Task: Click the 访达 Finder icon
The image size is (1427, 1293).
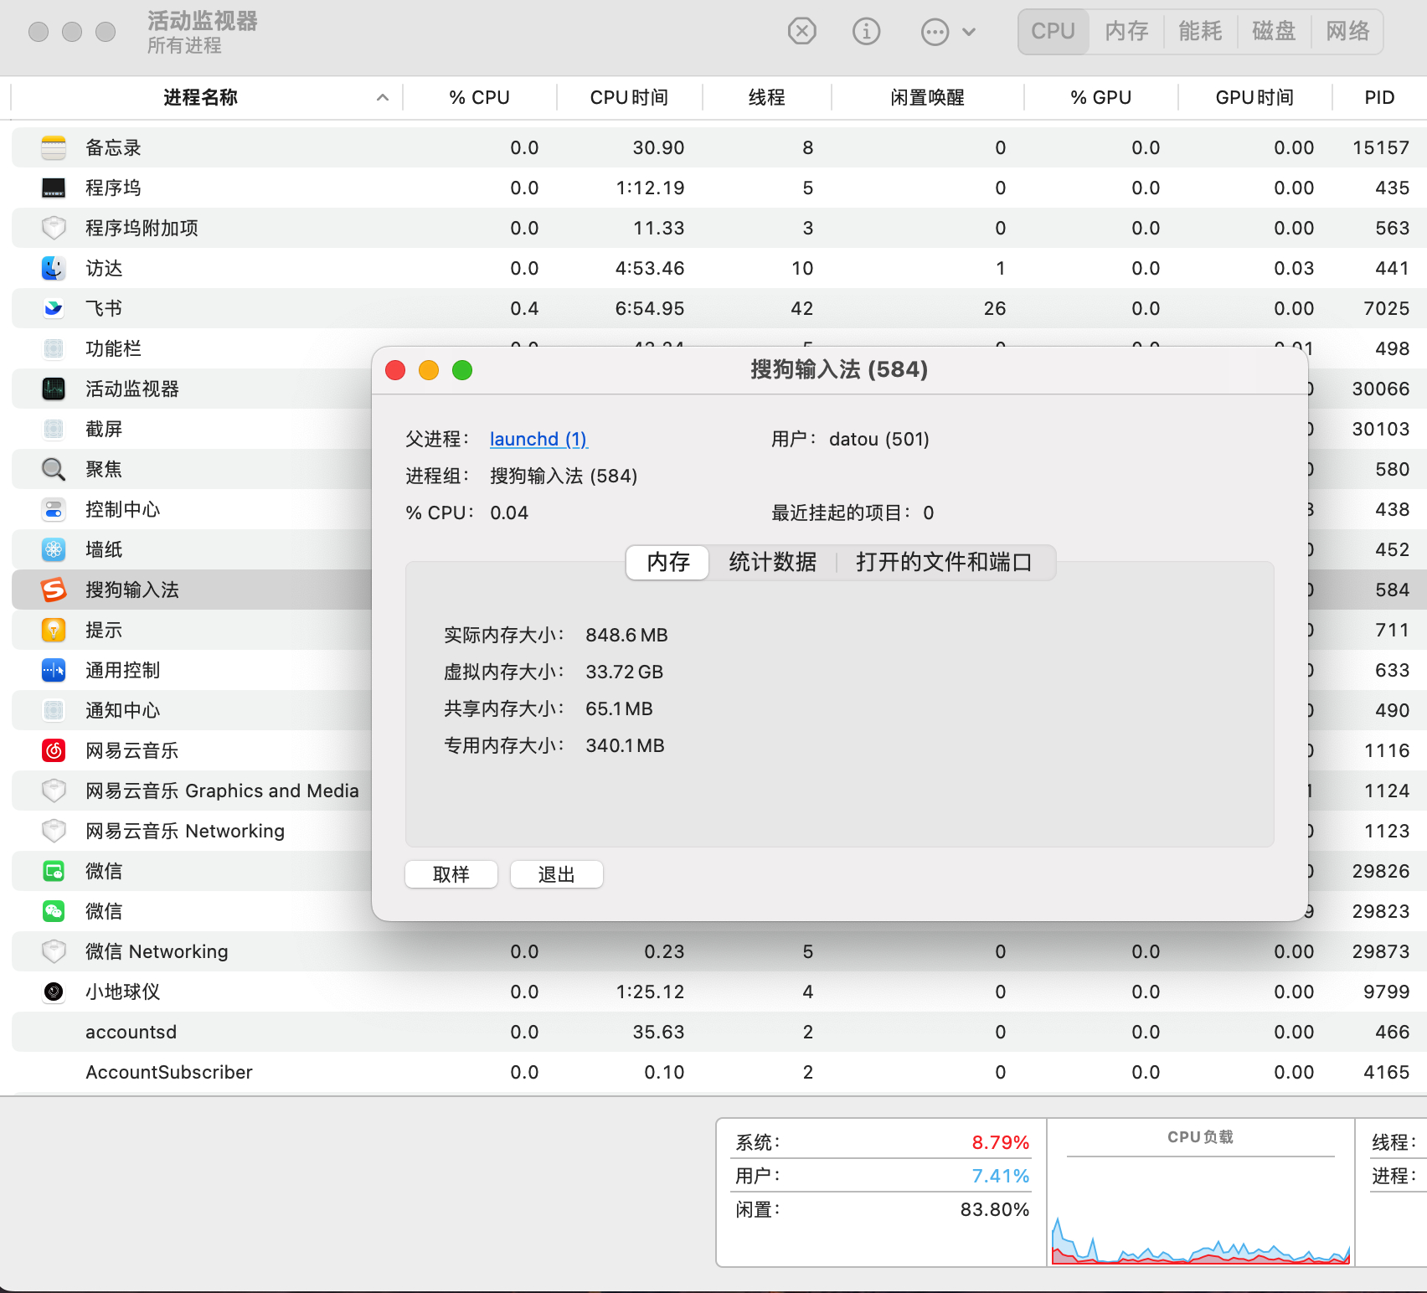Action: pos(54,268)
